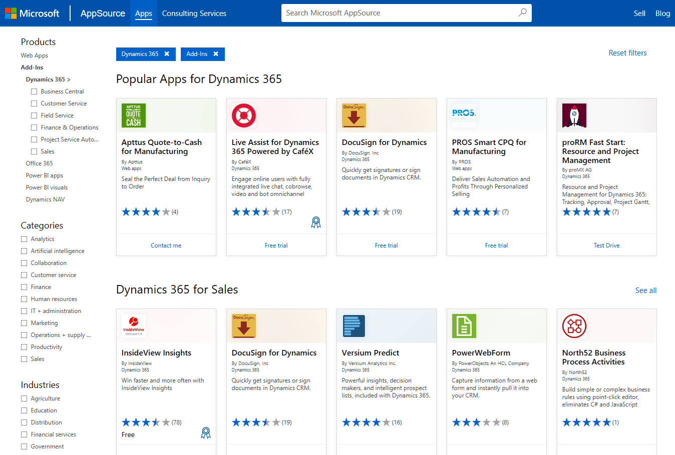The width and height of the screenshot is (675, 455).
Task: Click Test Drive on proRM card
Action: [x=607, y=245]
